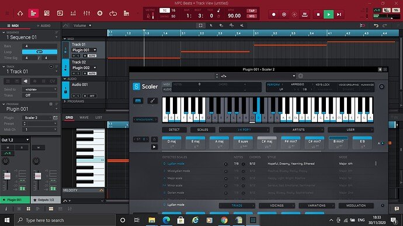Click the Undo arrow icon

(376, 26)
